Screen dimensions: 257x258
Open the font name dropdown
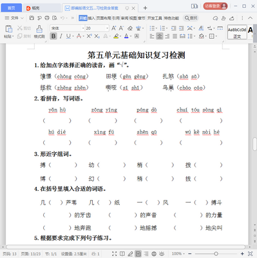[x=83, y=28]
